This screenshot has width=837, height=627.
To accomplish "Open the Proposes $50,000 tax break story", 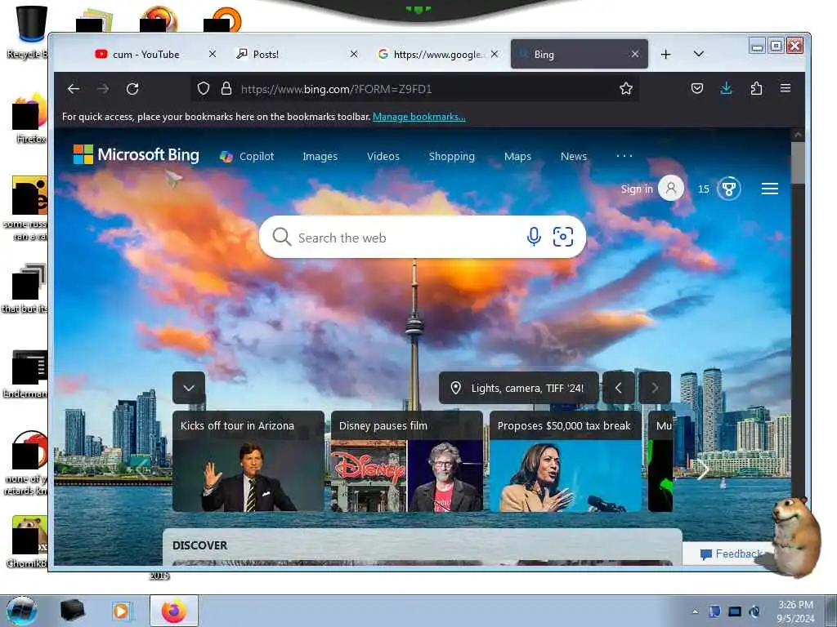I will (566, 461).
